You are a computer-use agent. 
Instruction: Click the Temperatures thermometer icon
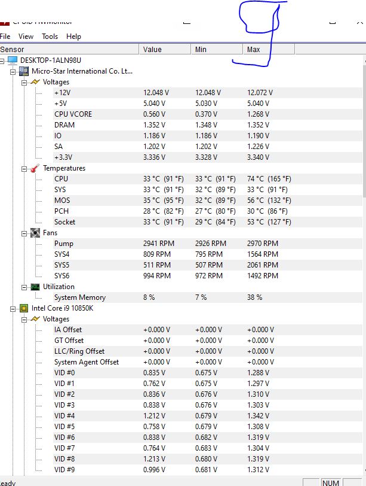(x=35, y=168)
